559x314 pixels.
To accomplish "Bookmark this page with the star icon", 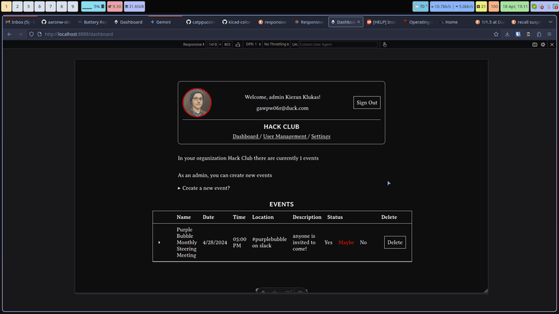I will click(x=496, y=34).
